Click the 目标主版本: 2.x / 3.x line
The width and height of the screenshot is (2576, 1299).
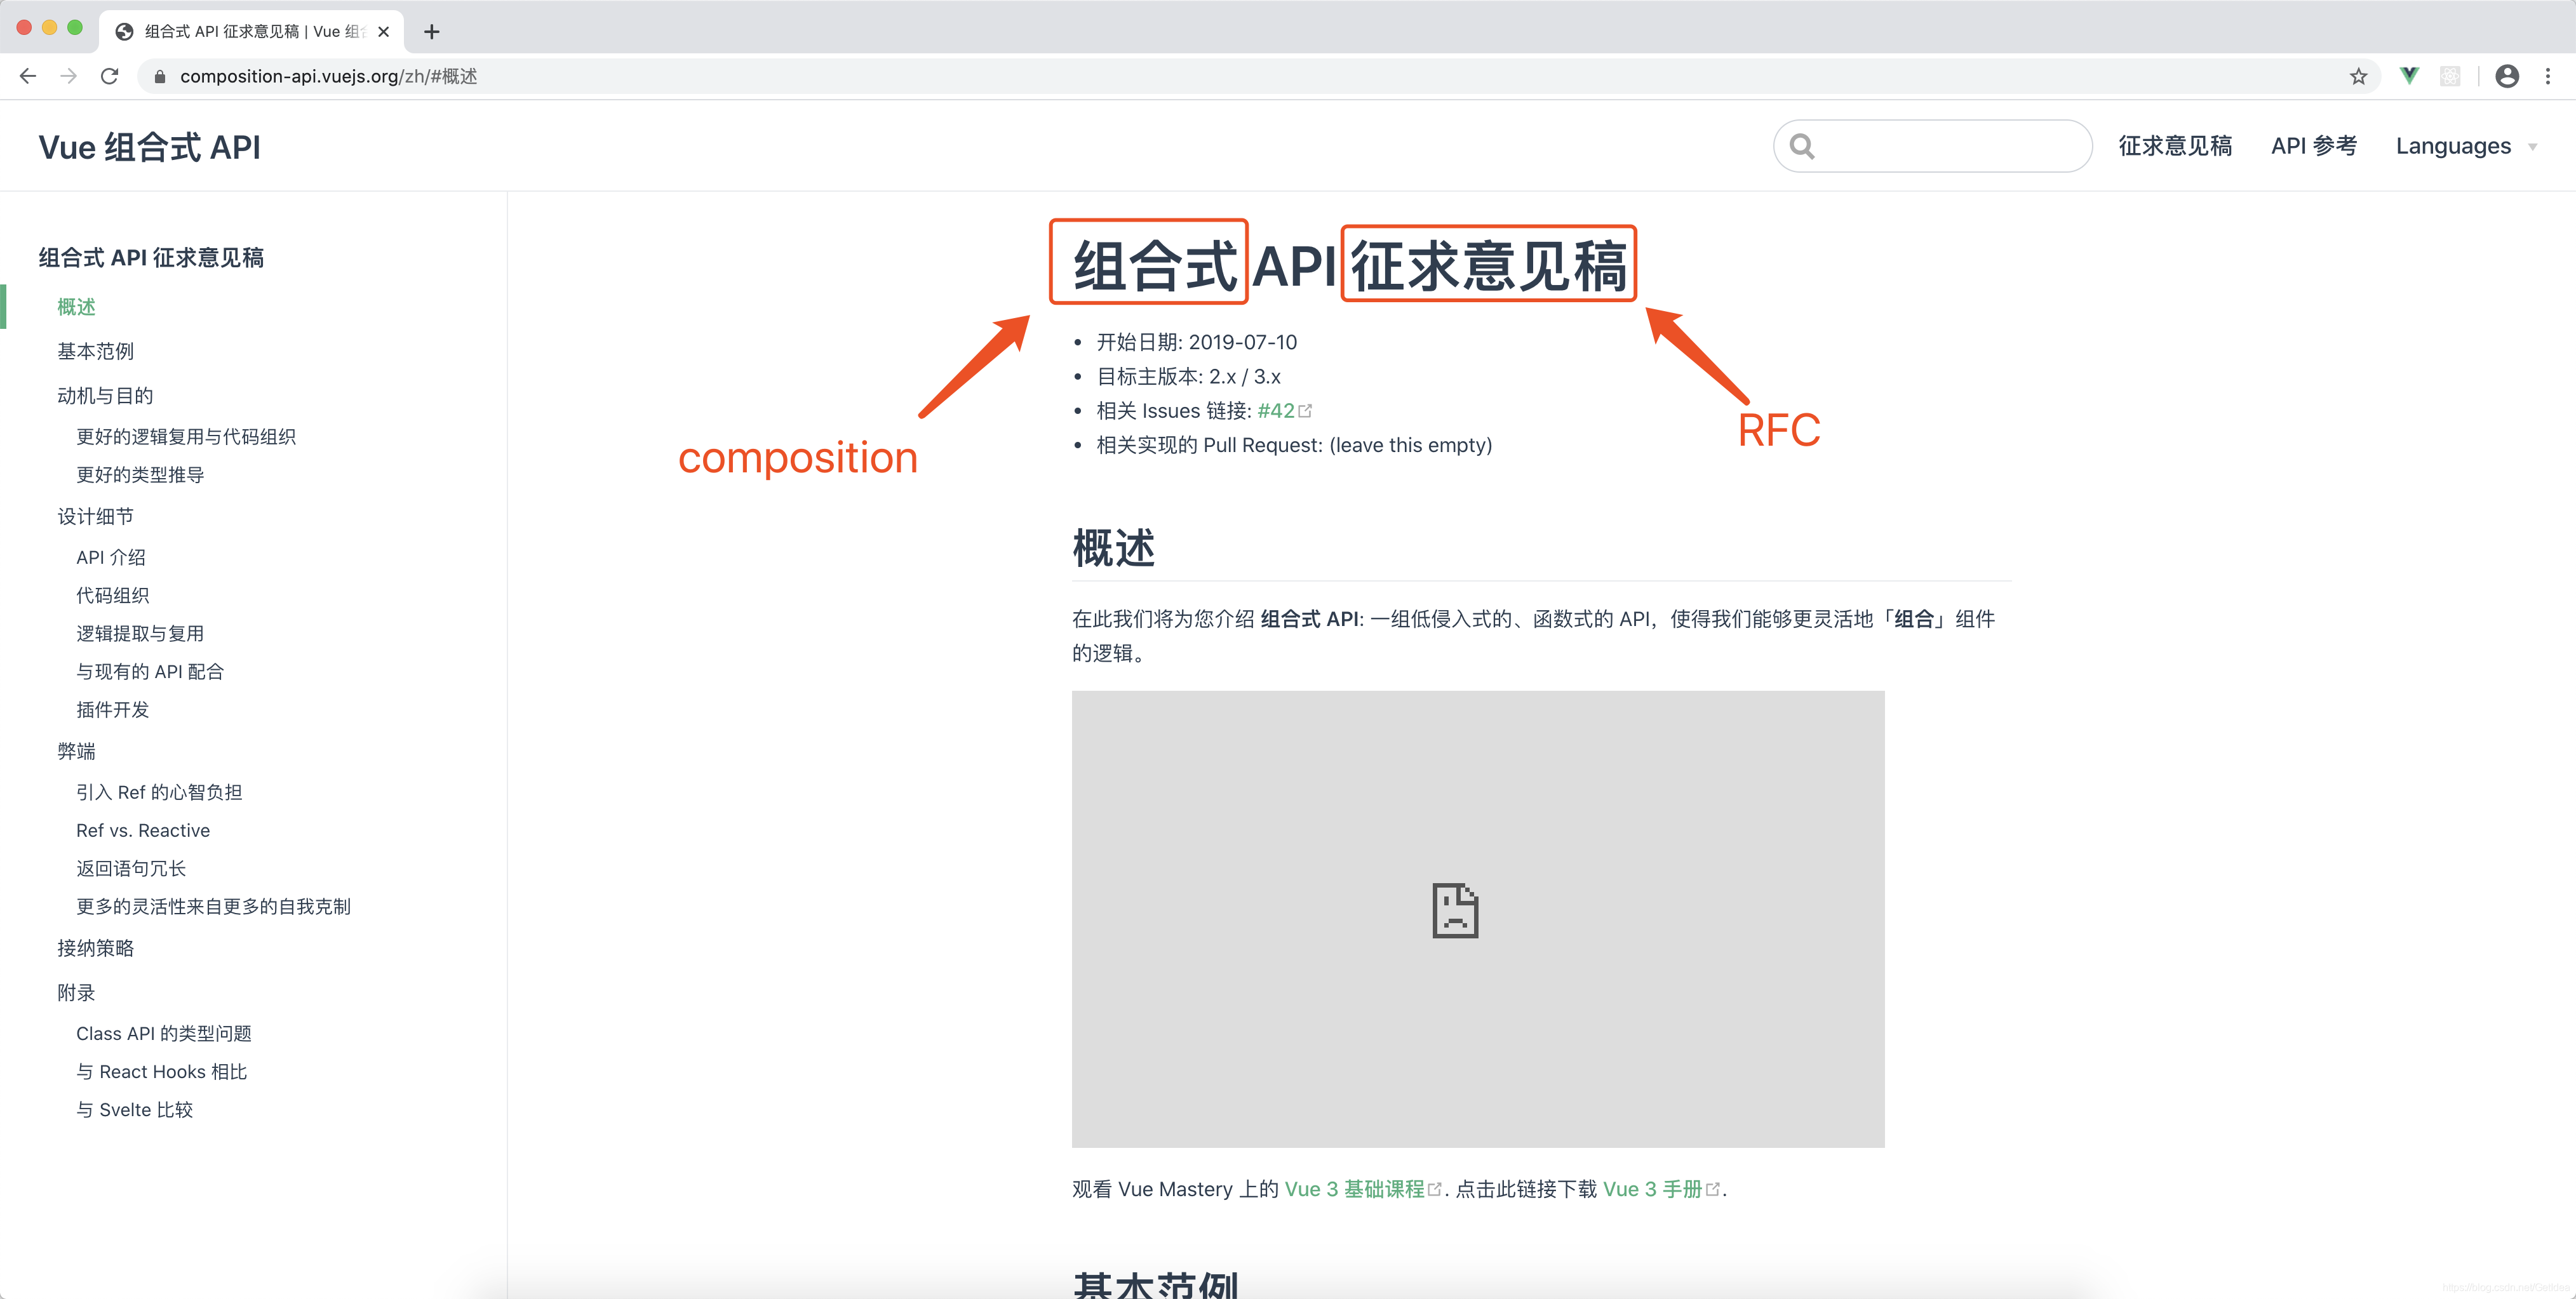point(1188,377)
